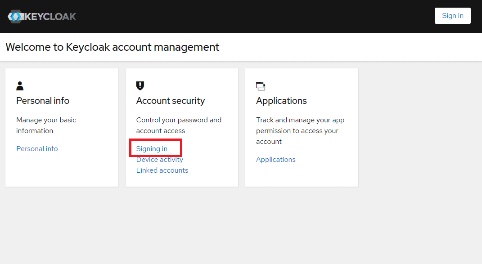
Task: Go to the Device activity link
Action: 160,160
